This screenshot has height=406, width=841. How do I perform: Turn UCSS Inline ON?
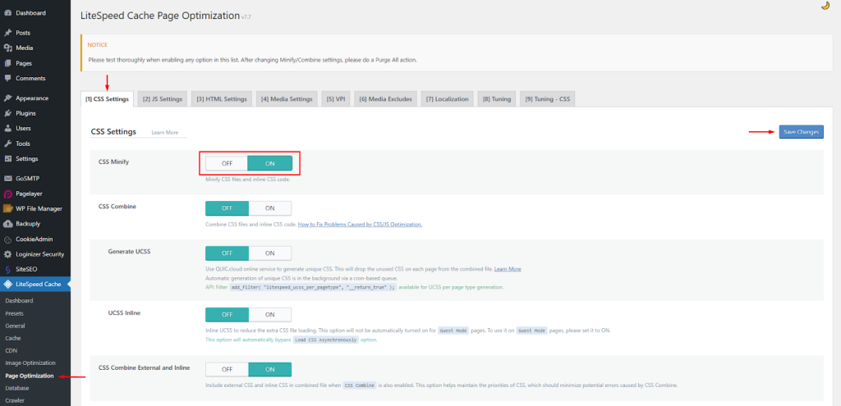(269, 314)
